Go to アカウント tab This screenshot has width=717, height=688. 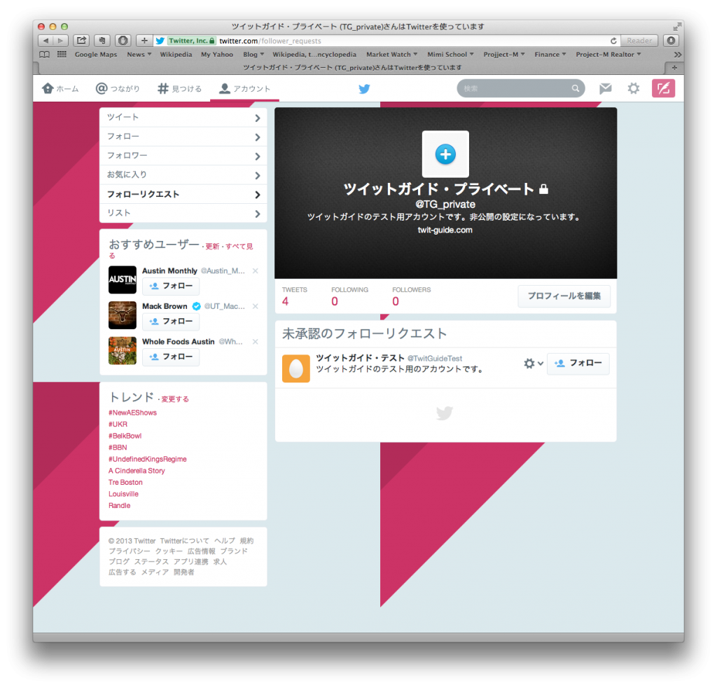tap(244, 88)
